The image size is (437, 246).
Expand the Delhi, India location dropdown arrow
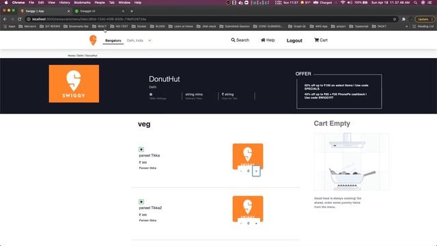coord(150,41)
